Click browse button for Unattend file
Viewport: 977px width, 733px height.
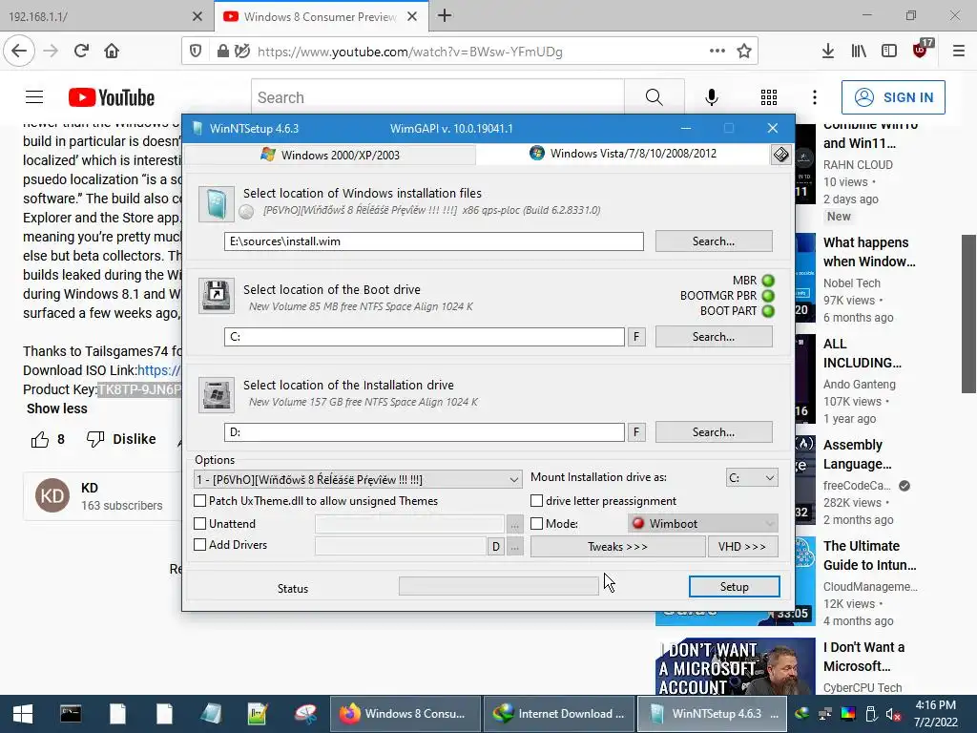point(514,525)
